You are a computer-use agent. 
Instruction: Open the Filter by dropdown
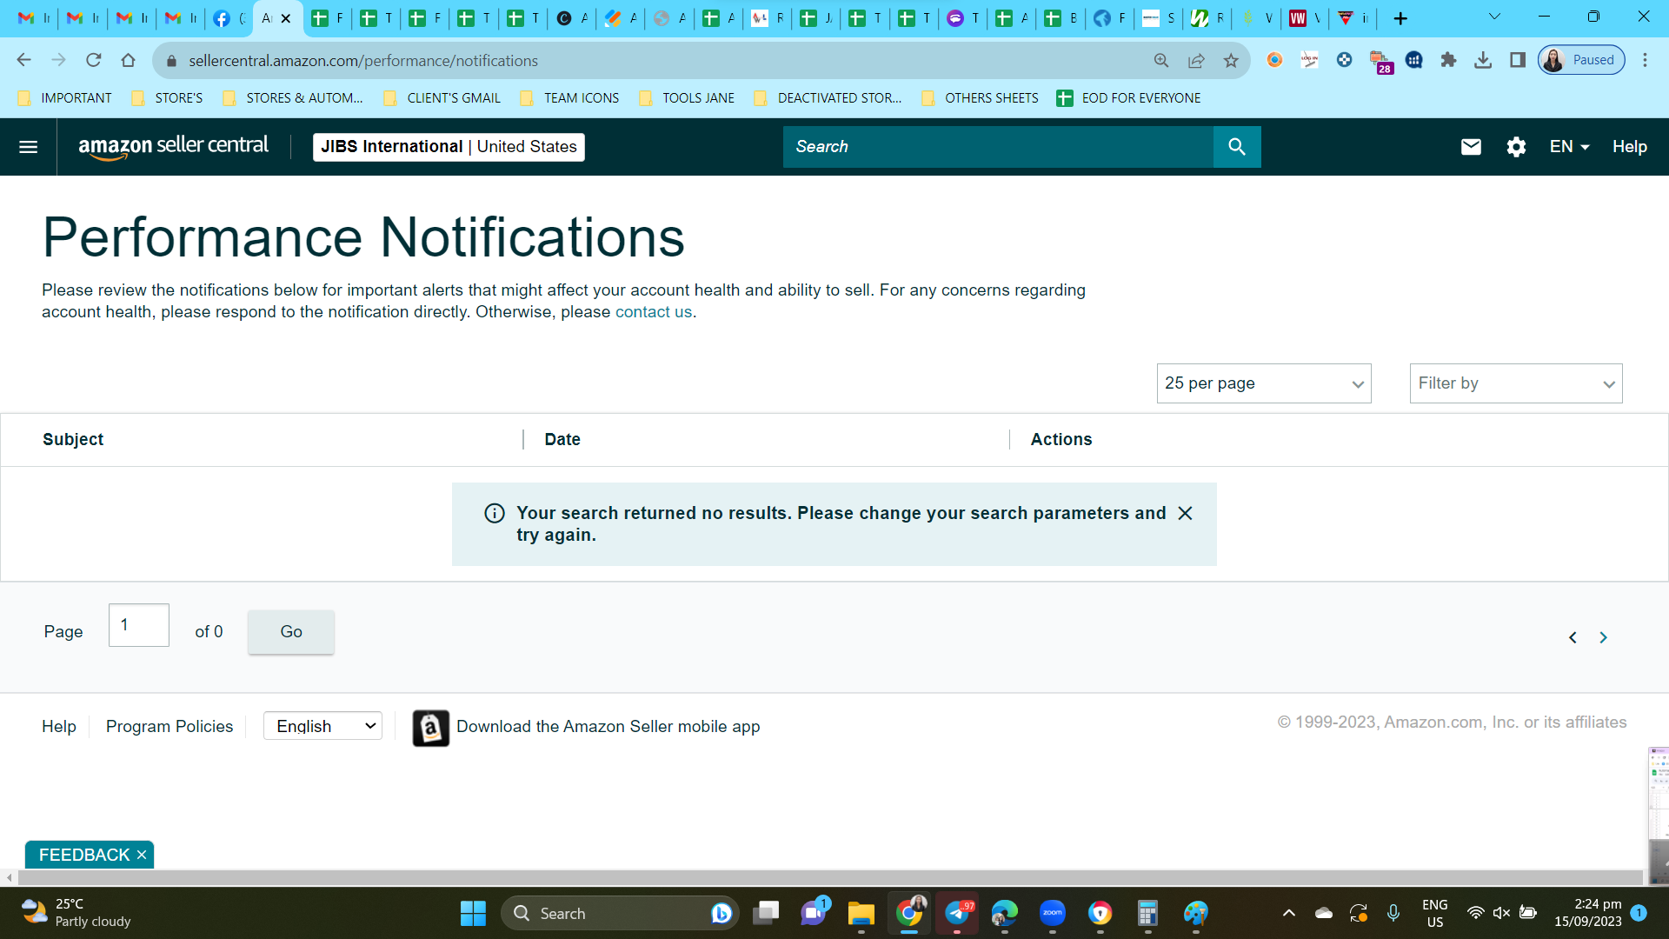tap(1516, 383)
